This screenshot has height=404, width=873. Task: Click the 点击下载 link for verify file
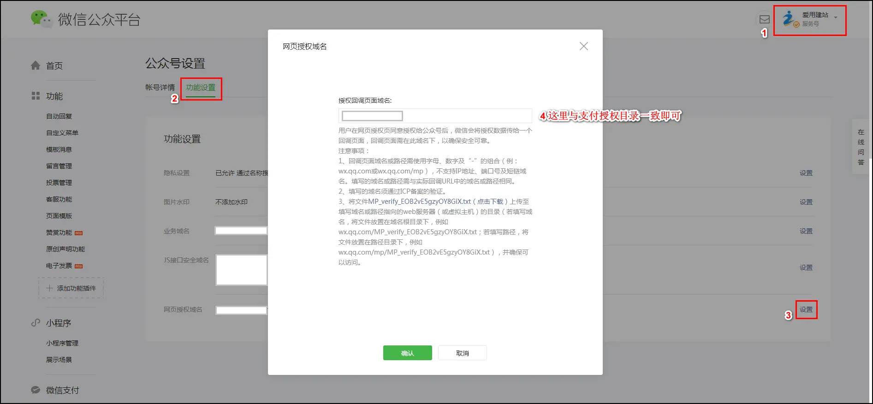point(490,202)
